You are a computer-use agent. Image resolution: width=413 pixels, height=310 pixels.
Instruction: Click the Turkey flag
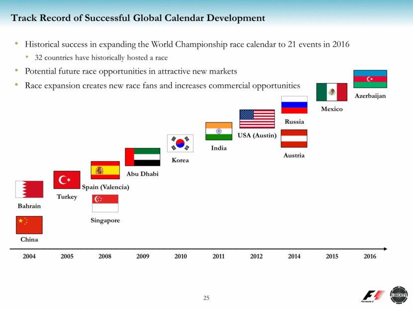[67, 180]
